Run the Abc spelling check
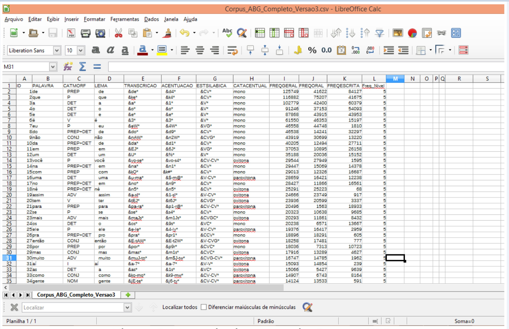509x329 pixels. tap(227, 33)
